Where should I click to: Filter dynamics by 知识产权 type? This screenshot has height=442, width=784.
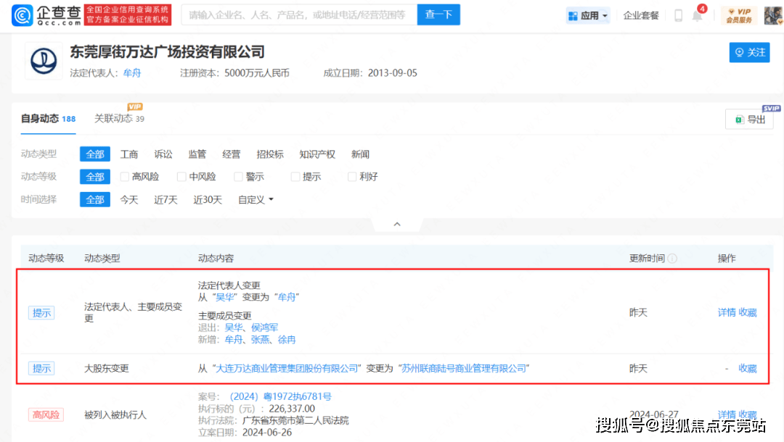pos(317,154)
